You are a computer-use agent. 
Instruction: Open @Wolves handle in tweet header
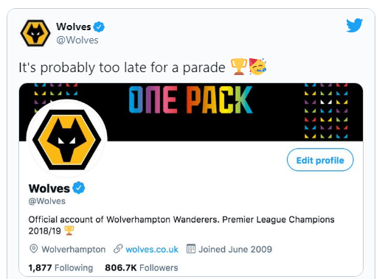pyautogui.click(x=77, y=40)
